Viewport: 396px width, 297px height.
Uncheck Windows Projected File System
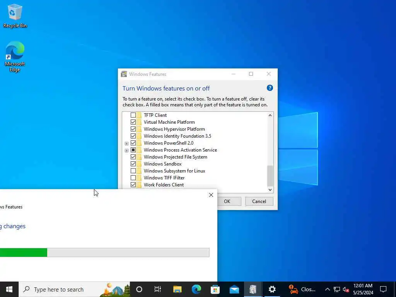133,157
